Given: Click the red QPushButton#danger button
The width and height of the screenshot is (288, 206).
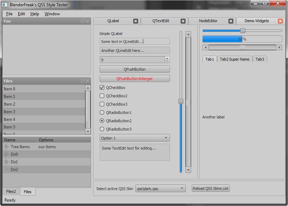Looking at the screenshot, I should pyautogui.click(x=135, y=79).
